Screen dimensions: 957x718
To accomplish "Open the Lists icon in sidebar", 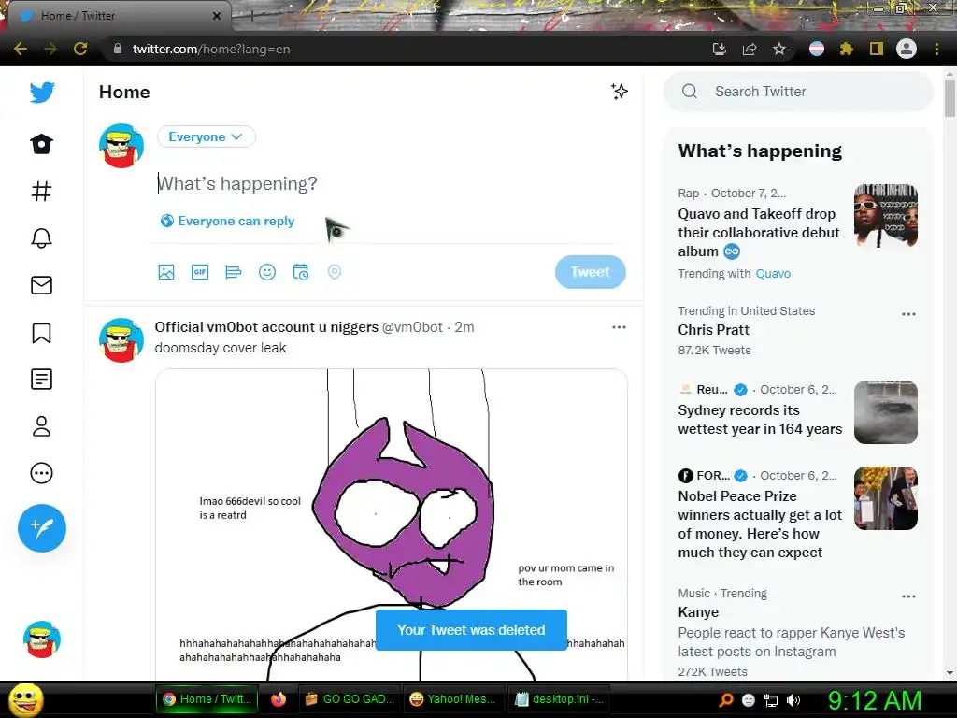I will 41,380.
